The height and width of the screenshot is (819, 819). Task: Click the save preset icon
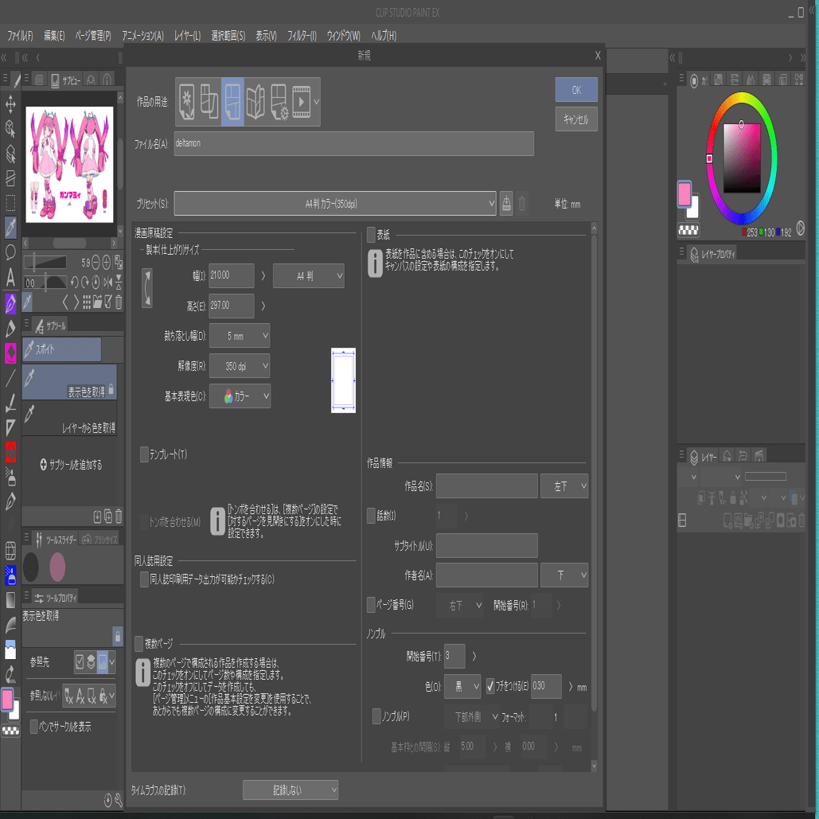pos(506,203)
